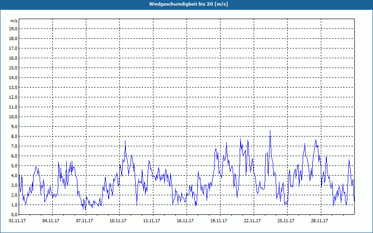Click the 'm/s' unit label
The width and height of the screenshot is (373, 233).
click(x=14, y=21)
